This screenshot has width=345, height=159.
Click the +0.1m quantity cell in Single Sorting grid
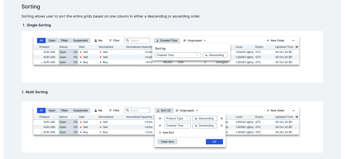[x=149, y=62]
